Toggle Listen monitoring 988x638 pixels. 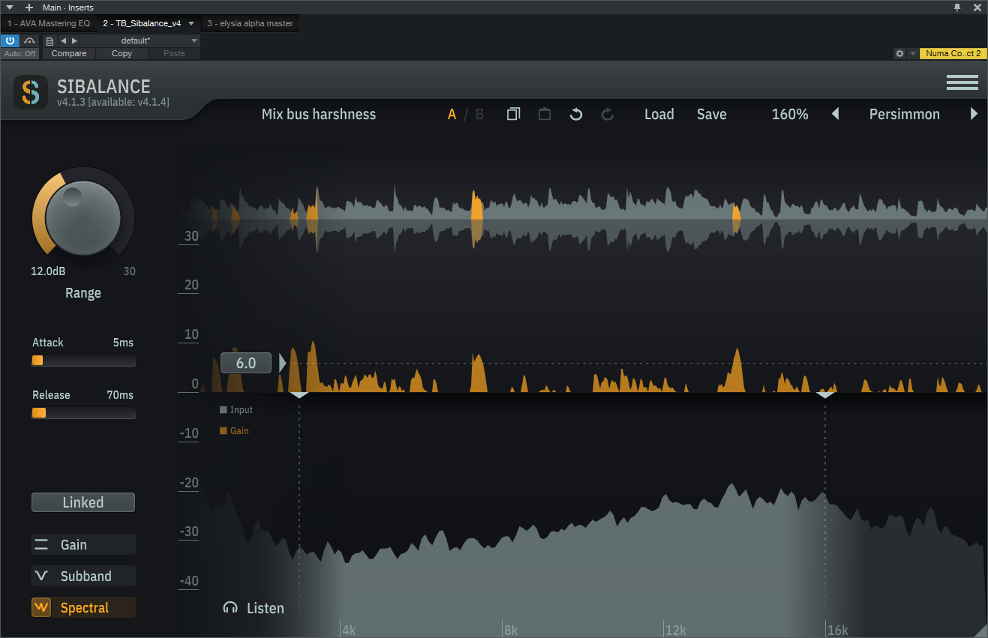point(254,608)
